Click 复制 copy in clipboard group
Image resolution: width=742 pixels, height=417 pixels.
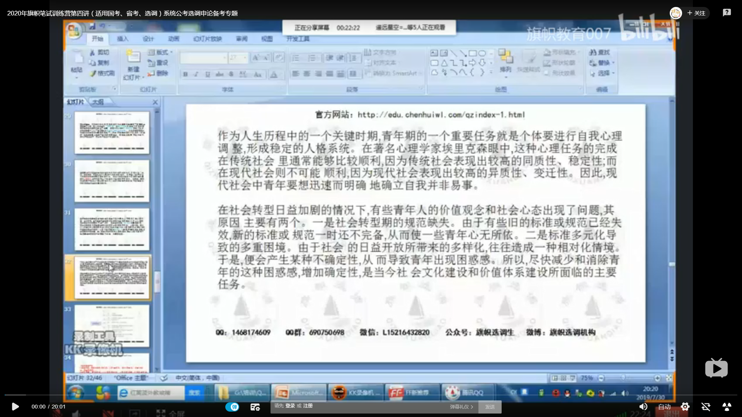[x=100, y=63]
